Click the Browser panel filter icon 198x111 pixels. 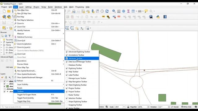click(10, 36)
